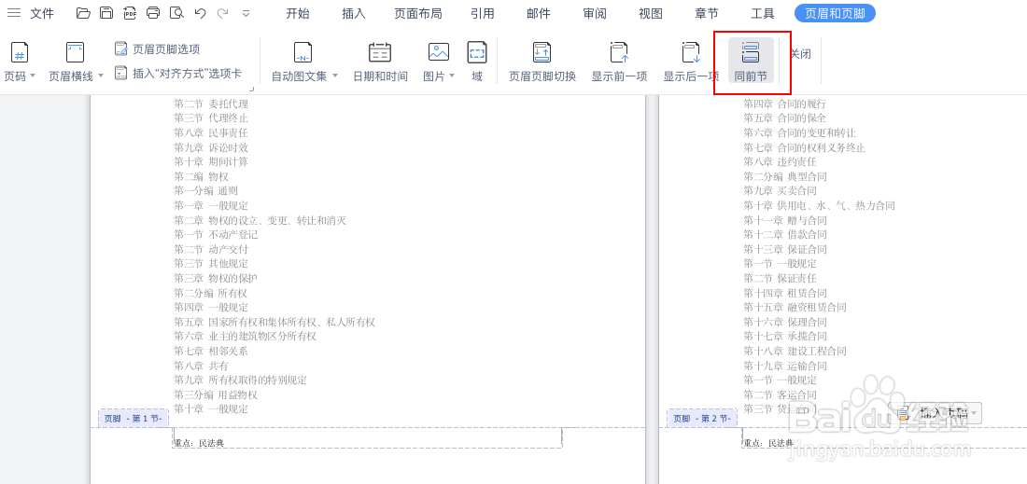Switch to the 插入 tab
Viewport: 1027px width, 484px height.
tap(354, 13)
